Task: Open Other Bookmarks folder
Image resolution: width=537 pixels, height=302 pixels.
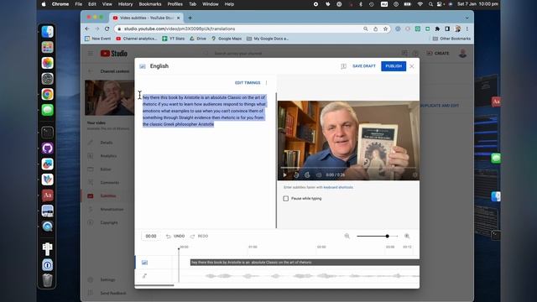Action: (451, 39)
